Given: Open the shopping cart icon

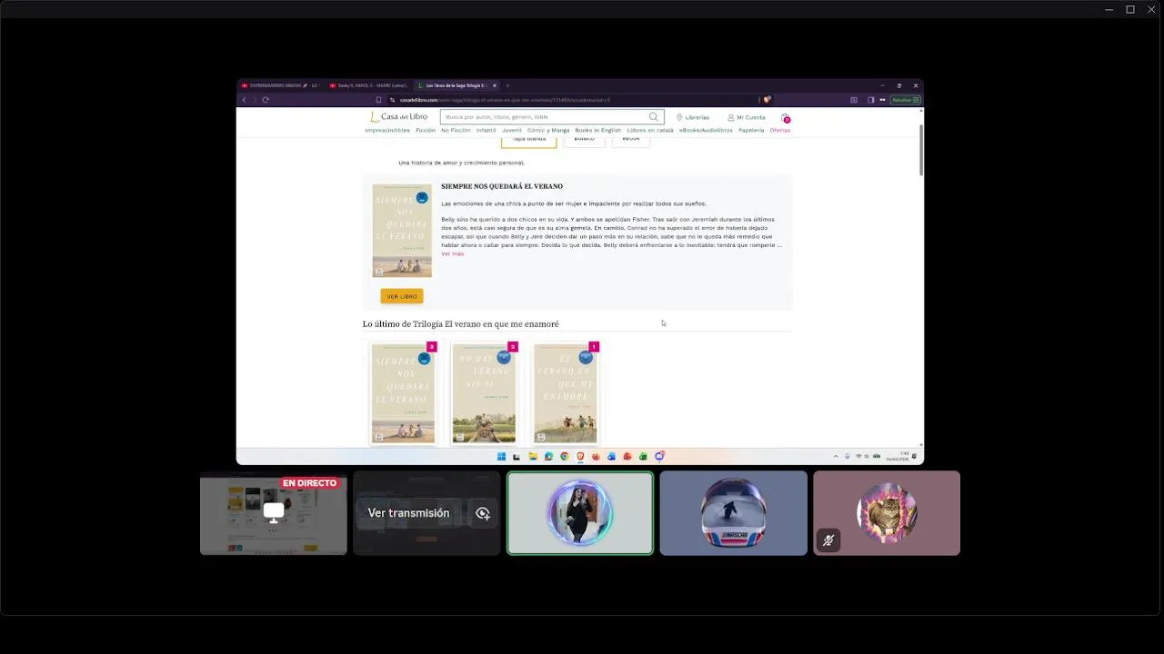Looking at the screenshot, I should pos(785,118).
